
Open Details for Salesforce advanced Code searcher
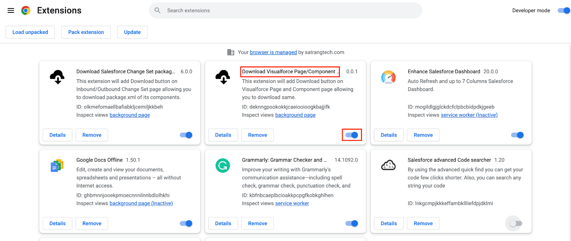[389, 224]
